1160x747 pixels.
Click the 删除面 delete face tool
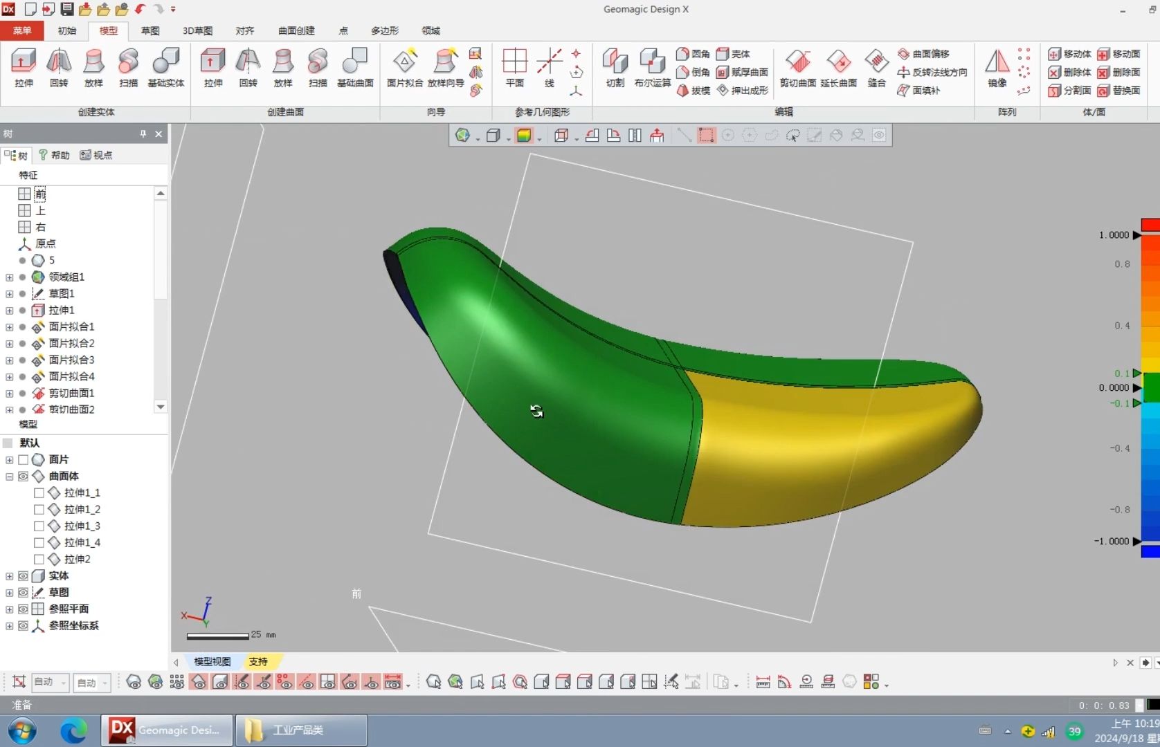[1118, 72]
